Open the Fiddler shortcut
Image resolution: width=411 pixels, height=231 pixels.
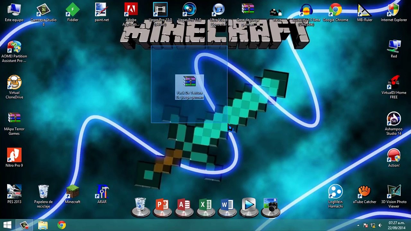[73, 13]
